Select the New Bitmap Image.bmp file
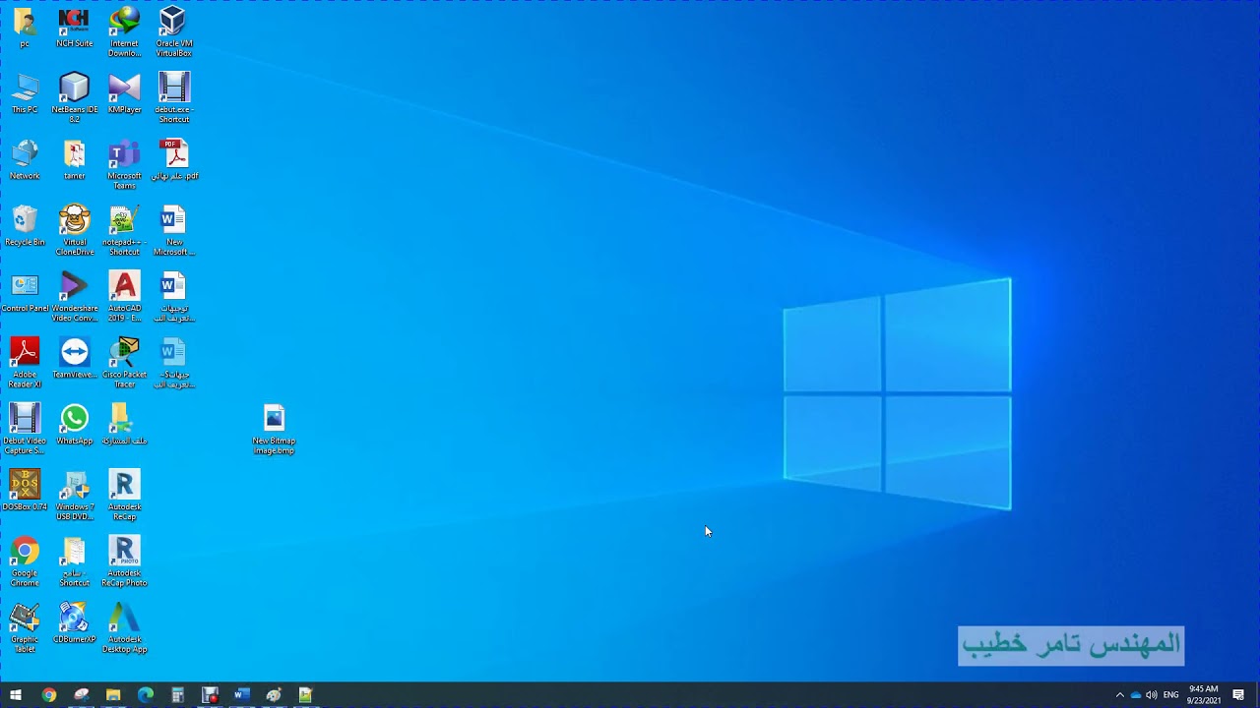The image size is (1260, 708). click(274, 430)
